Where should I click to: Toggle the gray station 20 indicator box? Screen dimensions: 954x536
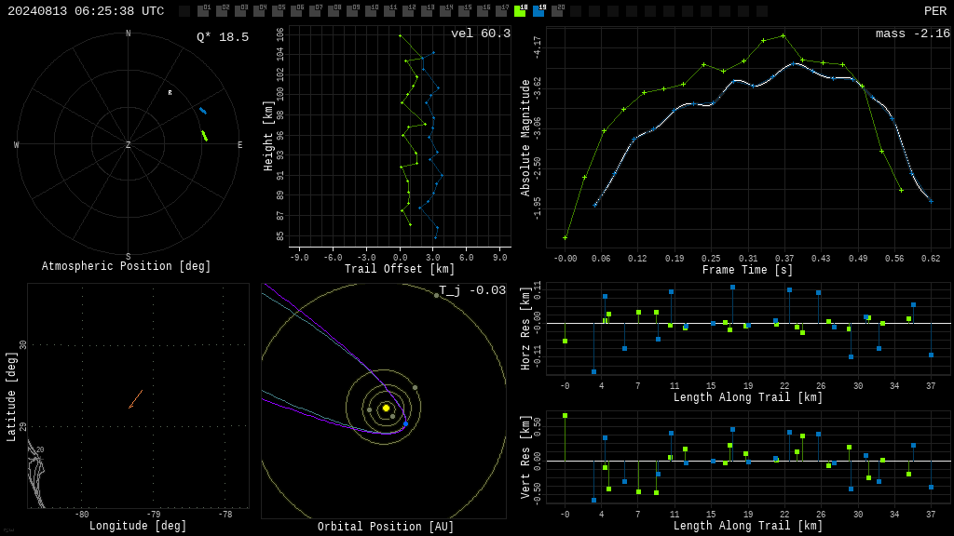tap(557, 11)
